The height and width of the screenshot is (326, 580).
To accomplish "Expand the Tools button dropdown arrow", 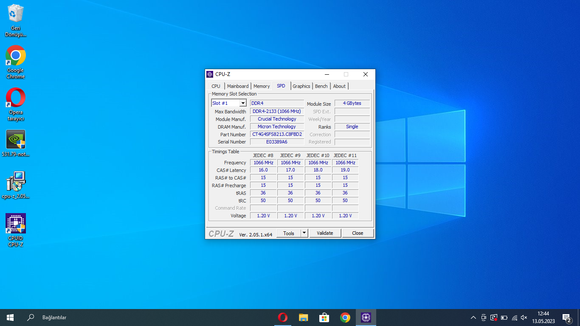I will point(304,233).
